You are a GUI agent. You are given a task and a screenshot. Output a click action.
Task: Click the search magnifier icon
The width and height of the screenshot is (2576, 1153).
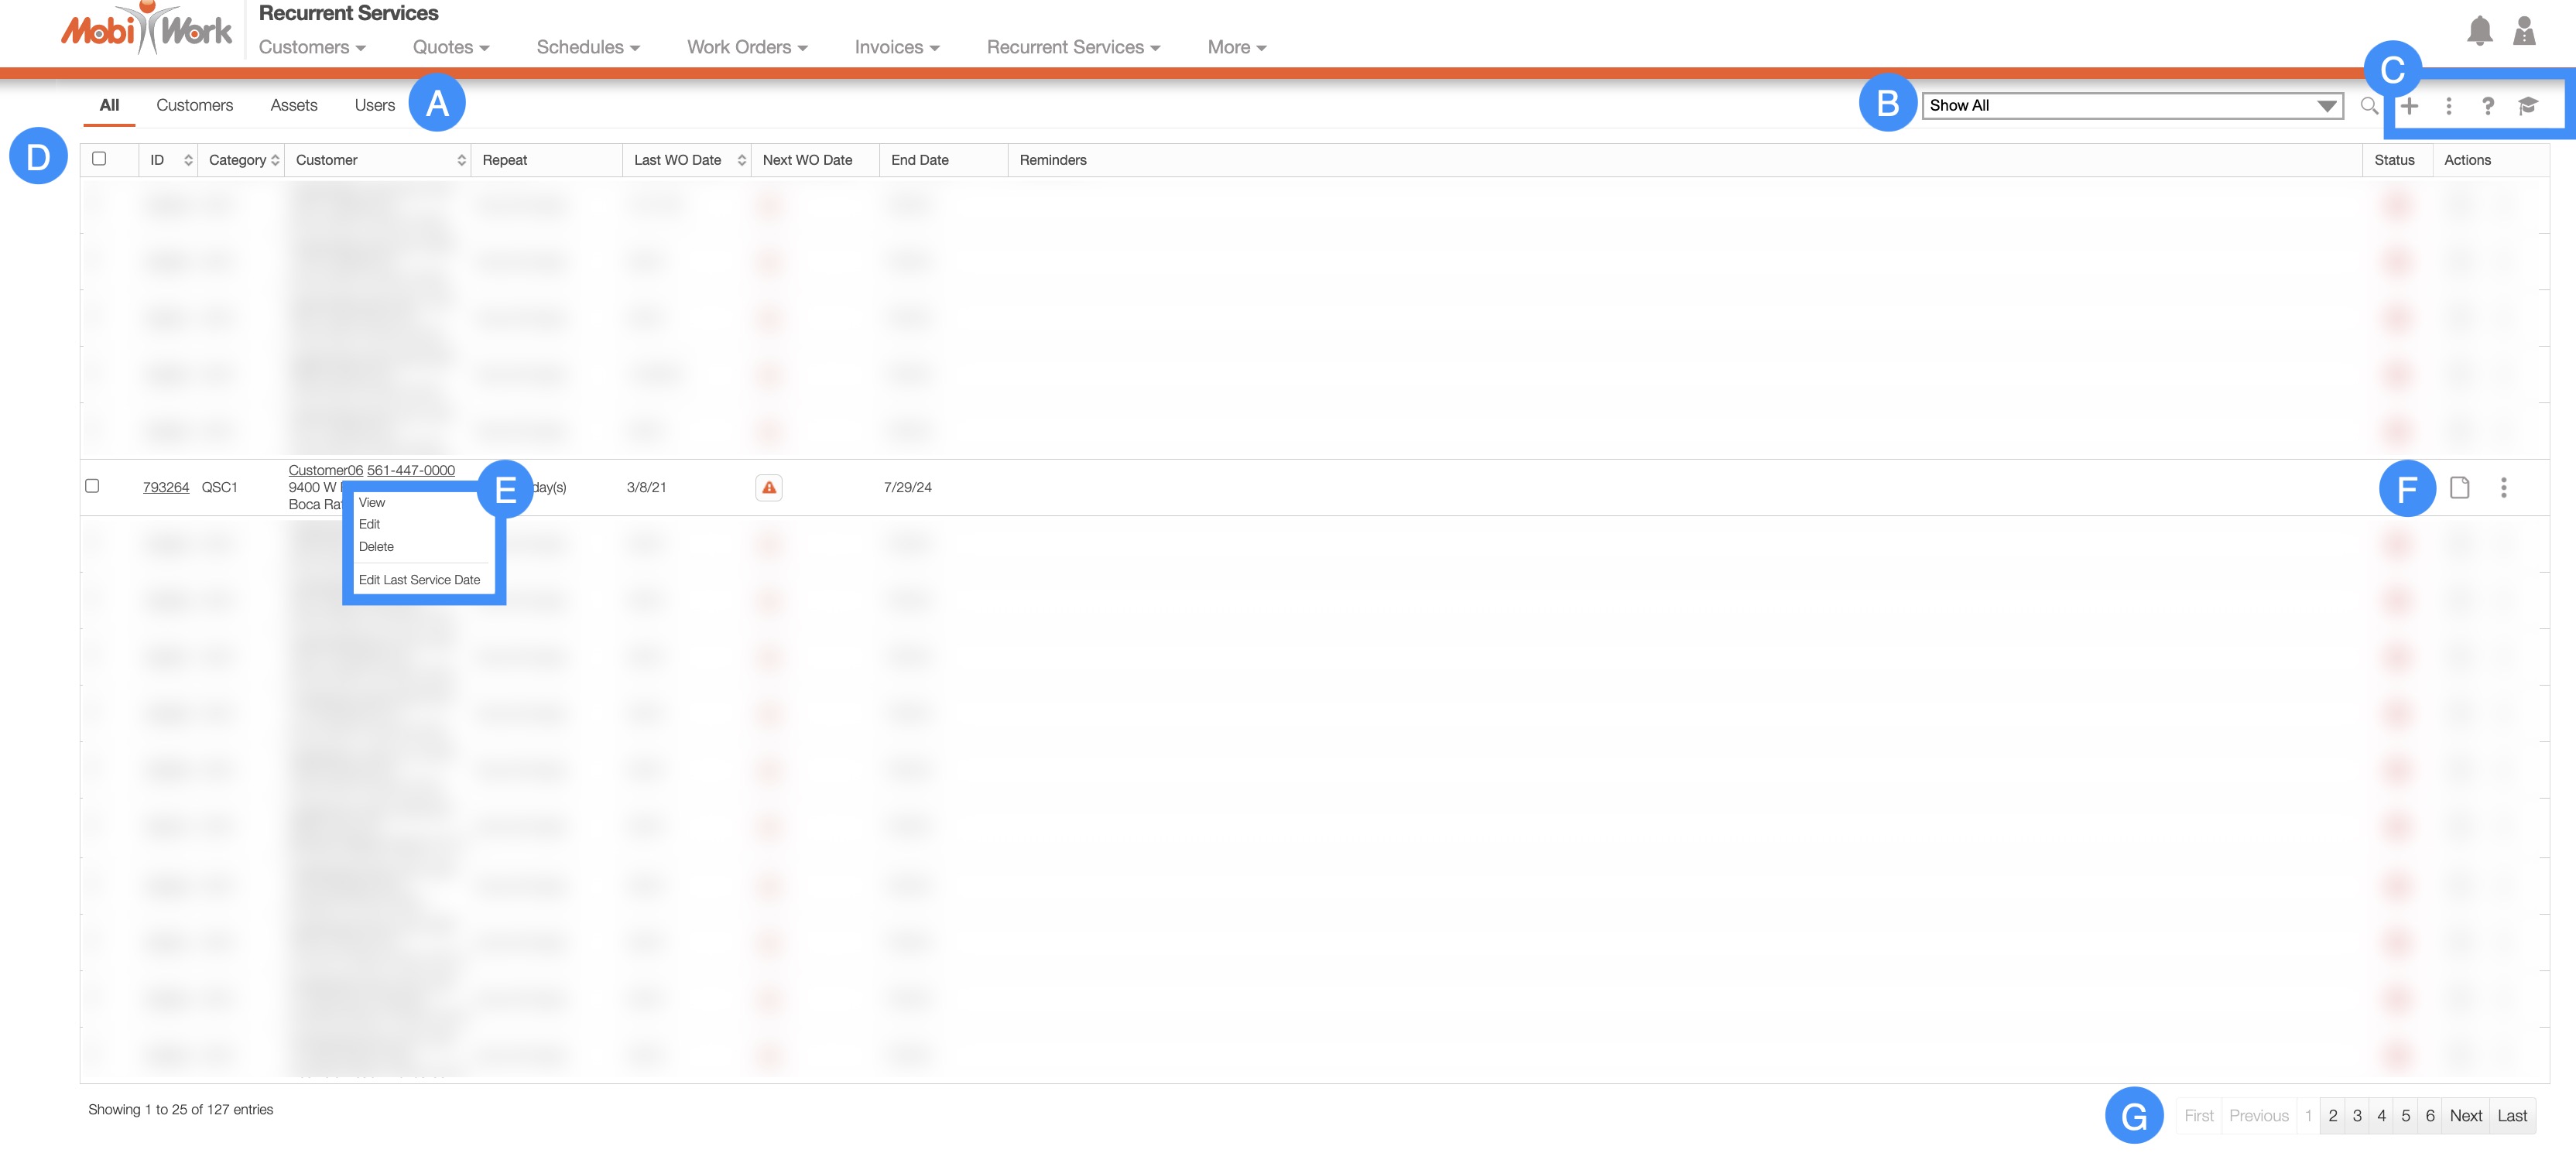2368,105
